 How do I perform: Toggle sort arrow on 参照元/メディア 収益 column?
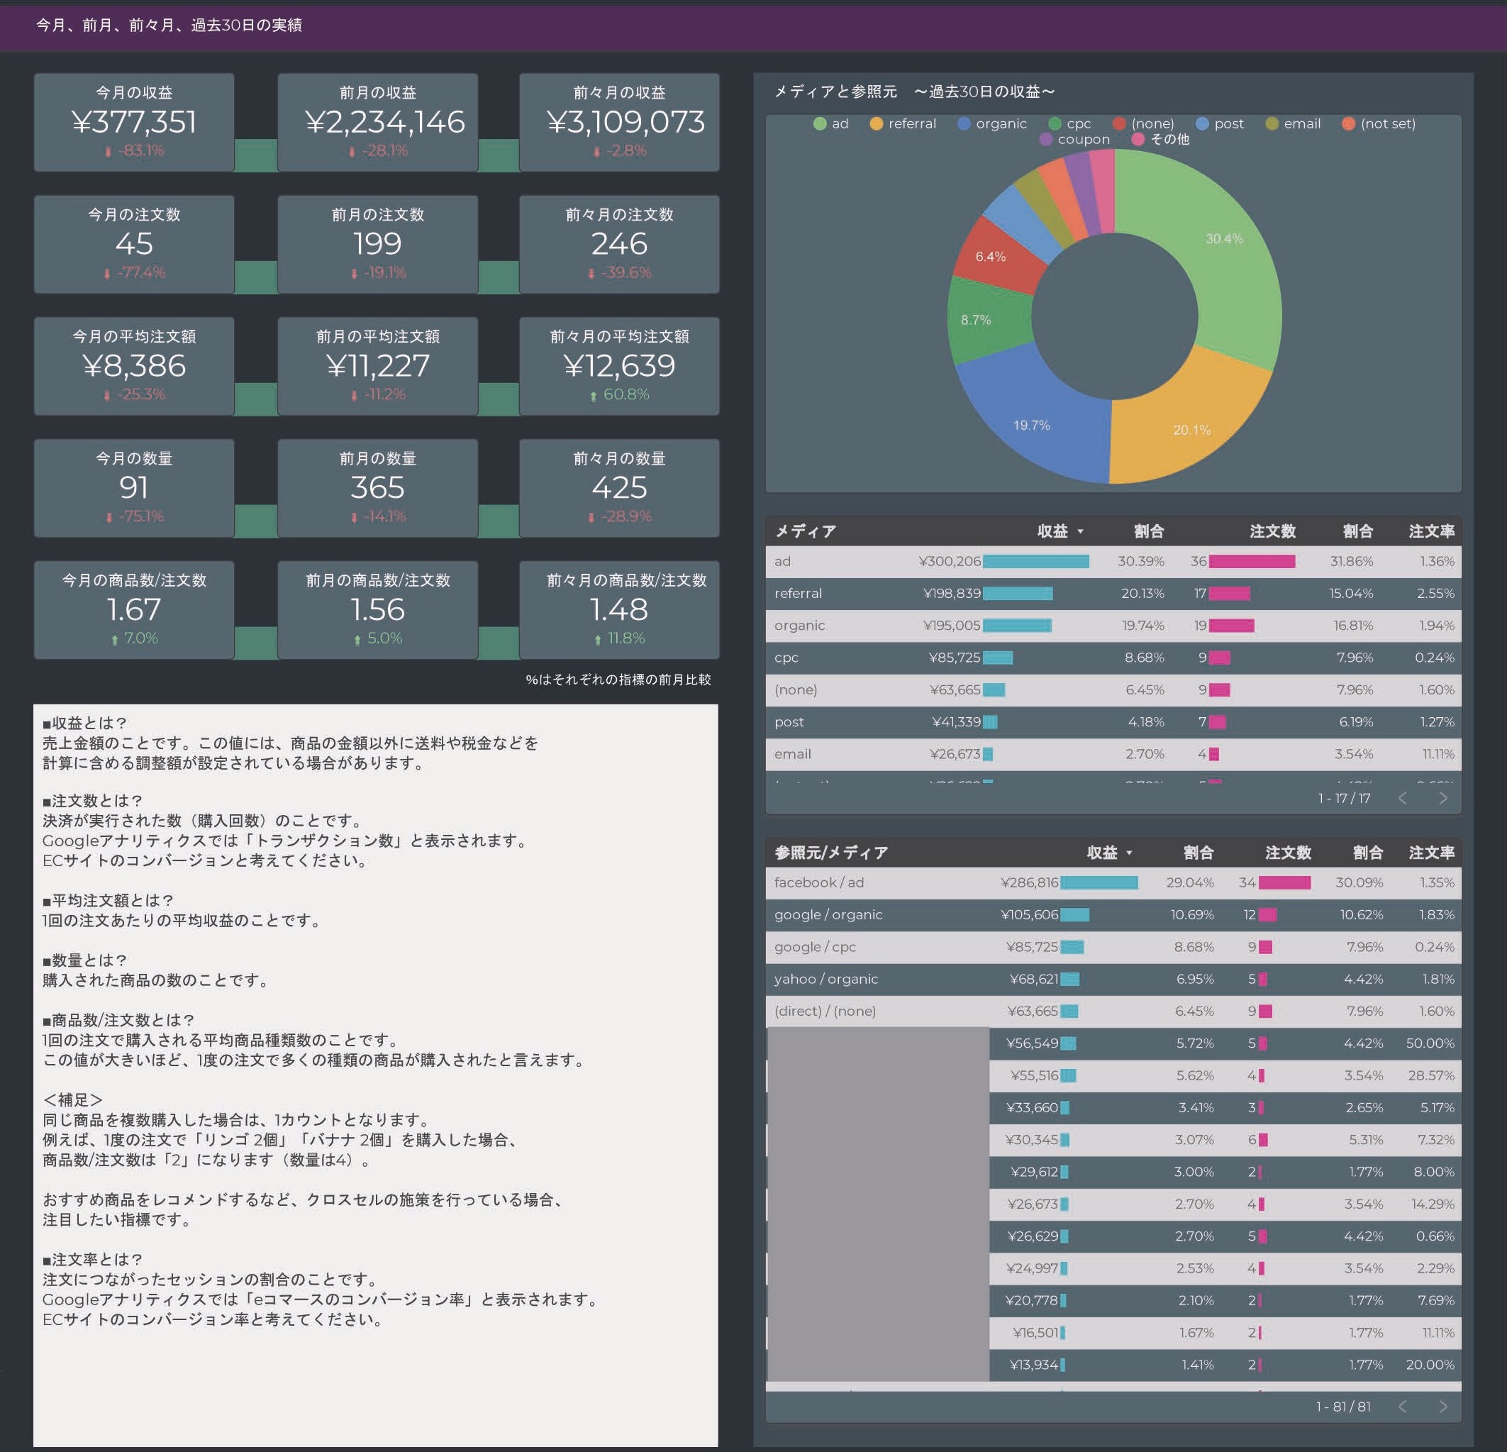coord(1130,853)
